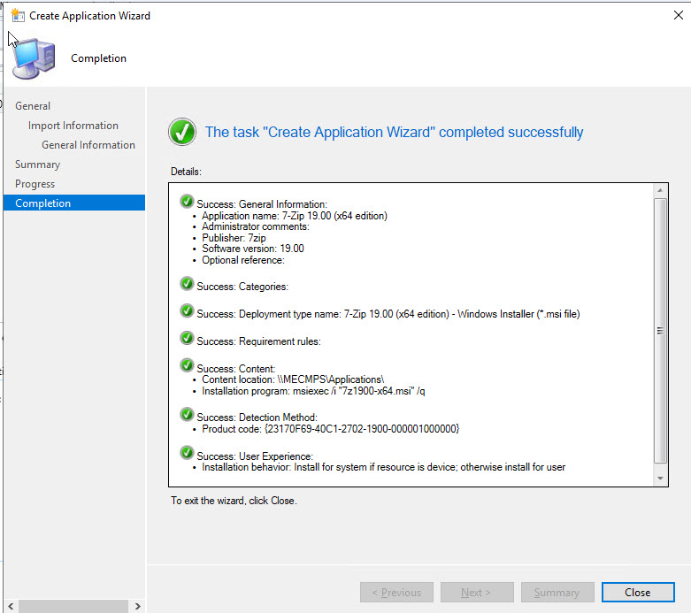The image size is (691, 613).
Task: Select the Summary step in the sidebar
Action: (x=37, y=165)
